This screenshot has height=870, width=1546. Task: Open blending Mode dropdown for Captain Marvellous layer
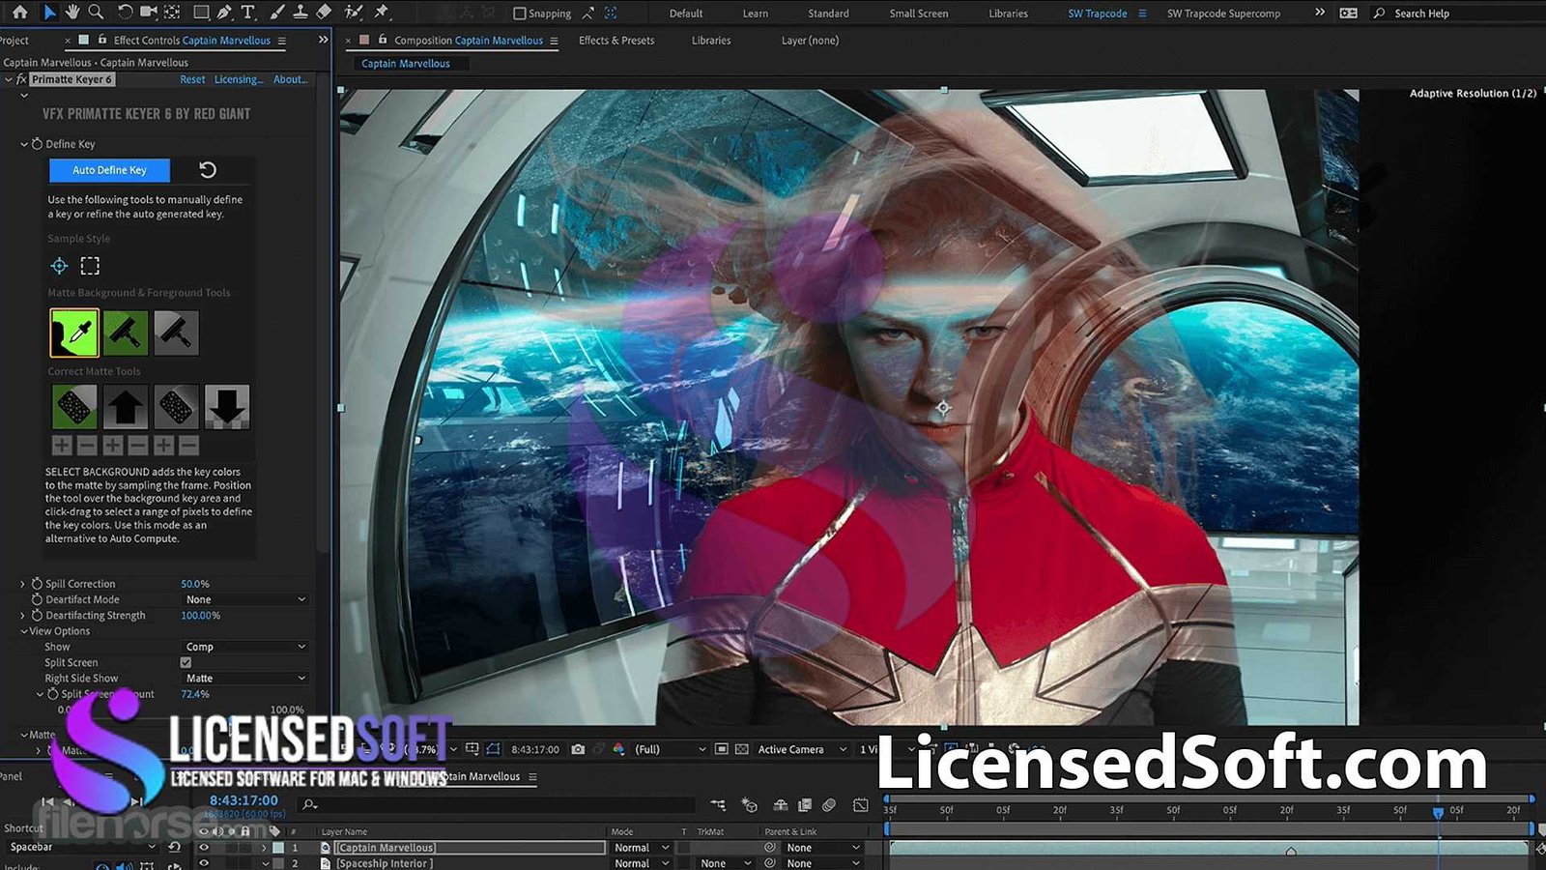(641, 848)
